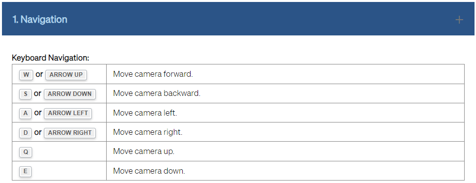This screenshot has width=476, height=183.
Task: Select 'Move camera left.' description text
Action: pyautogui.click(x=145, y=113)
